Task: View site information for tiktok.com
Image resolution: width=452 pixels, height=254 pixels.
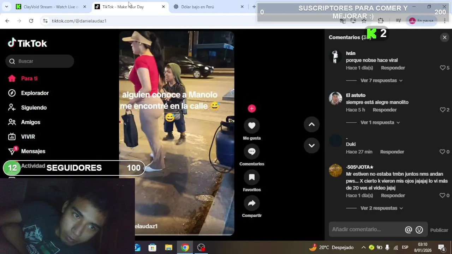Action: pos(45,21)
